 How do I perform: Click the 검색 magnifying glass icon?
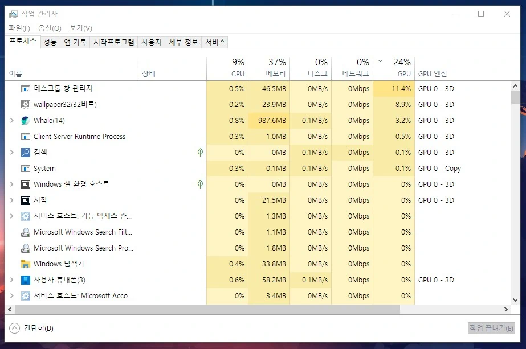pyautogui.click(x=25, y=152)
